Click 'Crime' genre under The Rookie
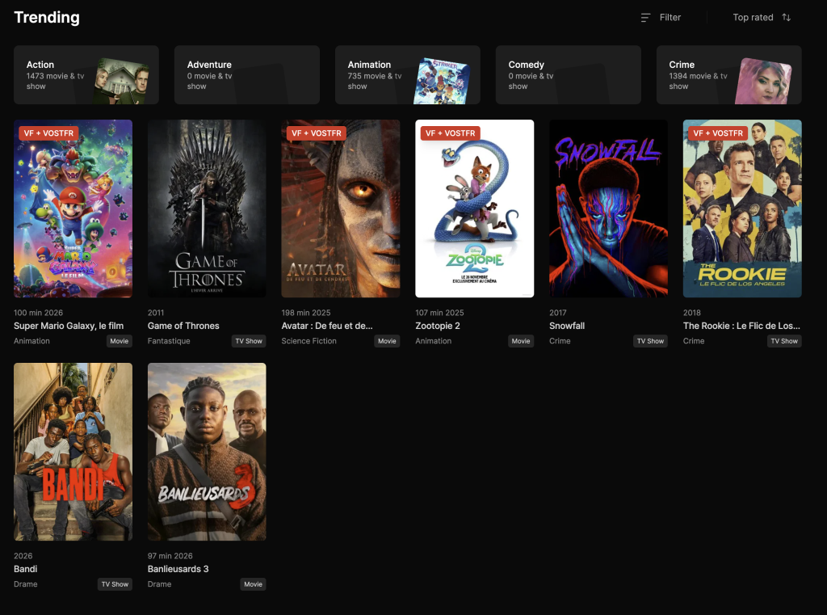The width and height of the screenshot is (827, 615). 694,341
